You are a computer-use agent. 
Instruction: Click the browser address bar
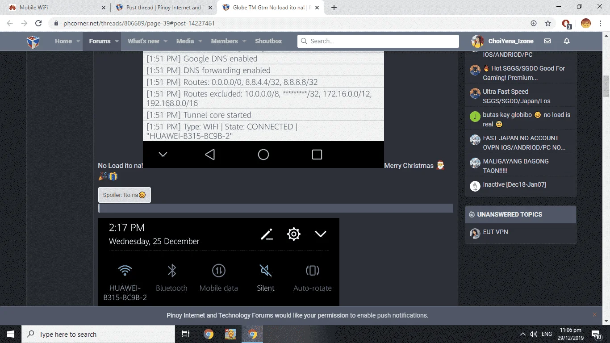(x=286, y=23)
